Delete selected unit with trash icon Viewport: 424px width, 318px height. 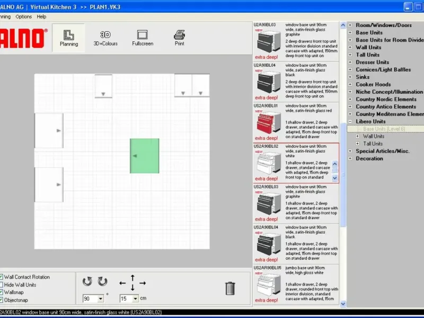230,288
